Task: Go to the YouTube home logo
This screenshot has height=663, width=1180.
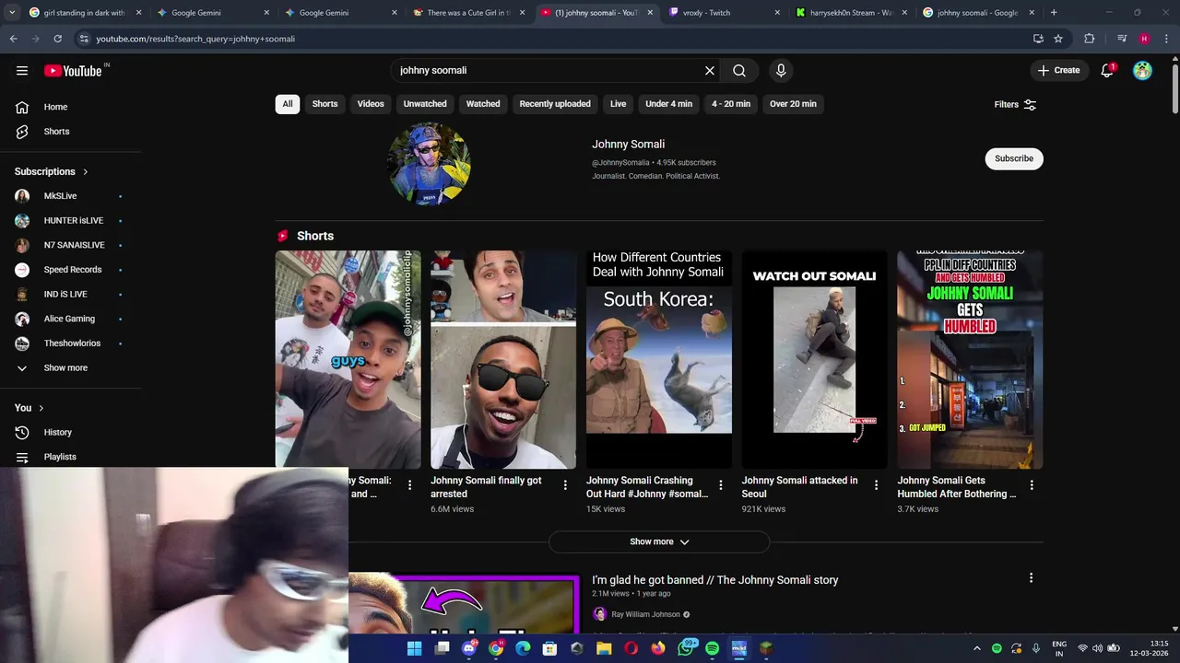Action: [x=74, y=71]
